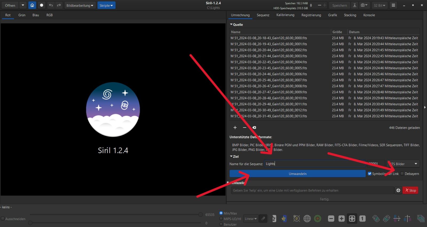Viewport: 427px width, 227px height.
Task: Switch to the Umrechnung tab
Action: (240, 15)
